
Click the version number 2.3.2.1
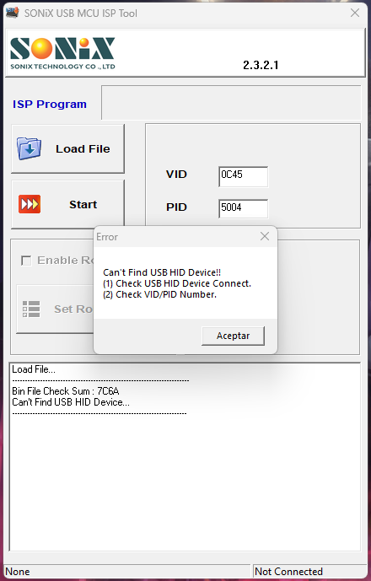tap(261, 65)
